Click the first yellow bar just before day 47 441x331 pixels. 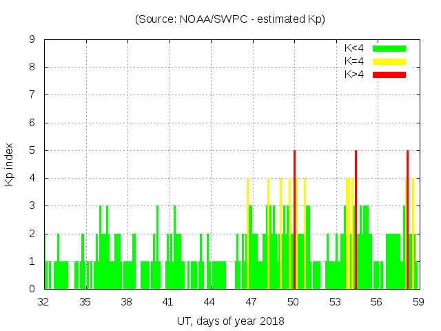[247, 233]
